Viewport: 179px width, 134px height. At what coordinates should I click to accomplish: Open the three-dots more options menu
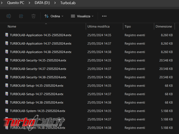coord(104,16)
